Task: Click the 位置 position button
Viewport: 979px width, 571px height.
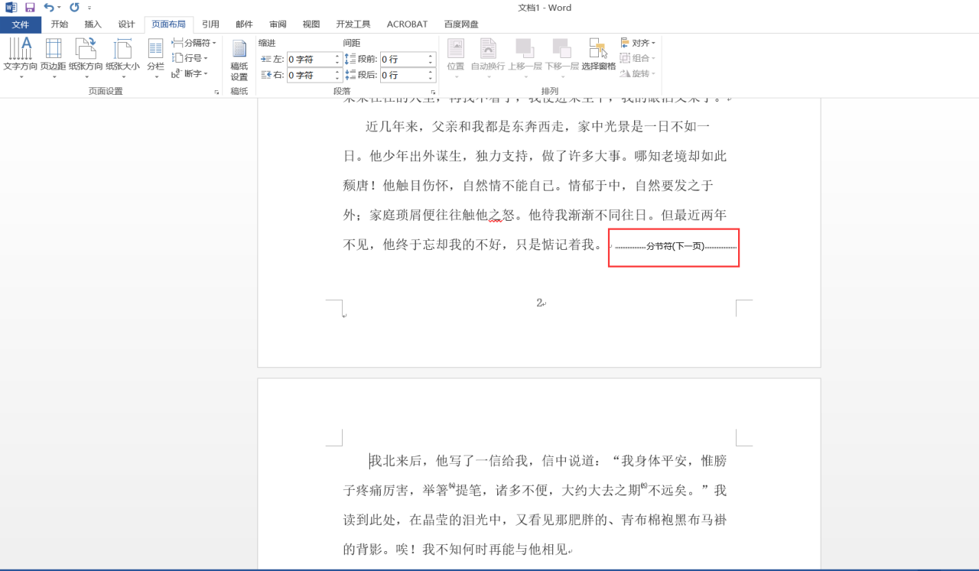Action: point(456,58)
